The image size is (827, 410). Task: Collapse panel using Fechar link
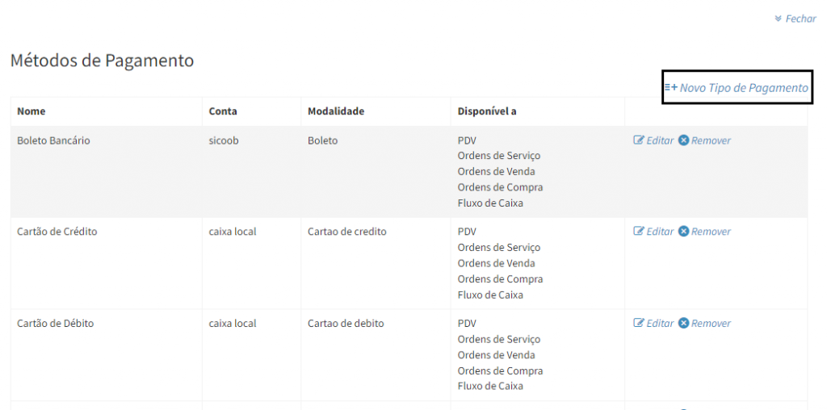(x=800, y=19)
